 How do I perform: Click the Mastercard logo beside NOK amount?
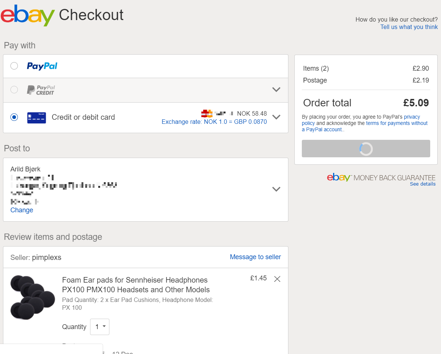207,113
